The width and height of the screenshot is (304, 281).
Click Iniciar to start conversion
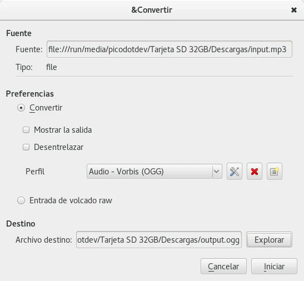pos(274,267)
